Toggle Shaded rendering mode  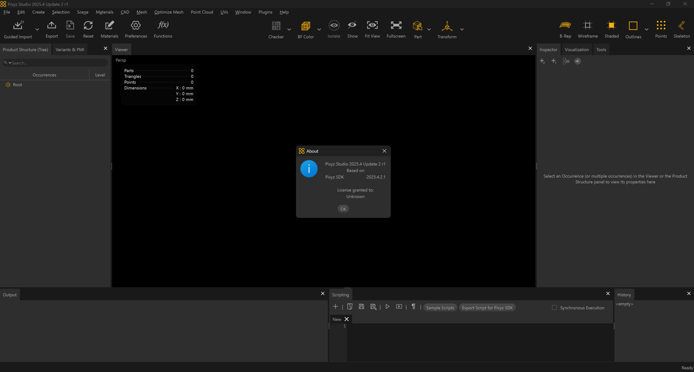[x=611, y=25]
